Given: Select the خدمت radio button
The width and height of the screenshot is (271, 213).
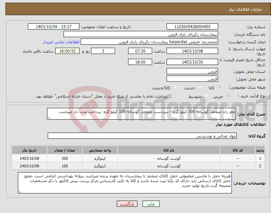Looking at the screenshot, I should tap(200, 87).
